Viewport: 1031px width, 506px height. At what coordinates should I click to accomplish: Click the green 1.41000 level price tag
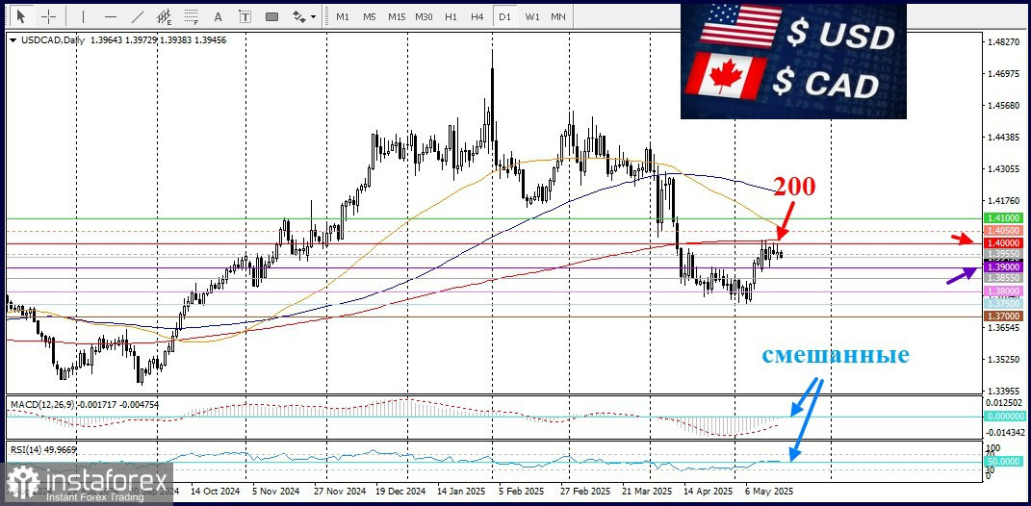point(1003,218)
